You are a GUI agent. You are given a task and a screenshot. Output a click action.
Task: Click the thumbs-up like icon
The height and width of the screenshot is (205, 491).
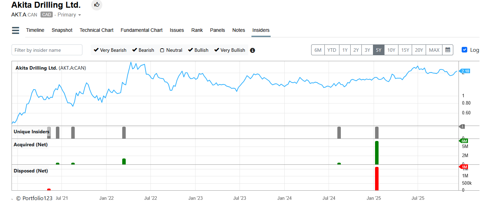tap(97, 5)
